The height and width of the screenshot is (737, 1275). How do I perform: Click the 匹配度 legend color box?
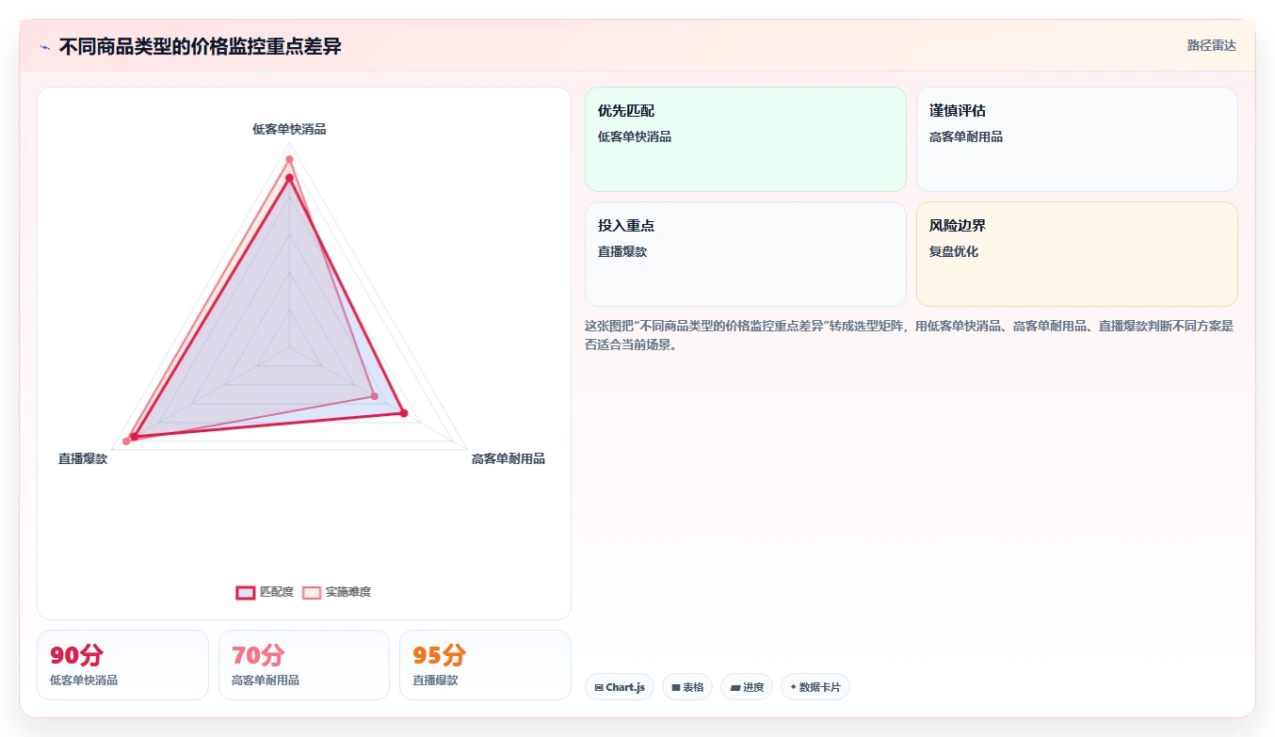pos(245,592)
